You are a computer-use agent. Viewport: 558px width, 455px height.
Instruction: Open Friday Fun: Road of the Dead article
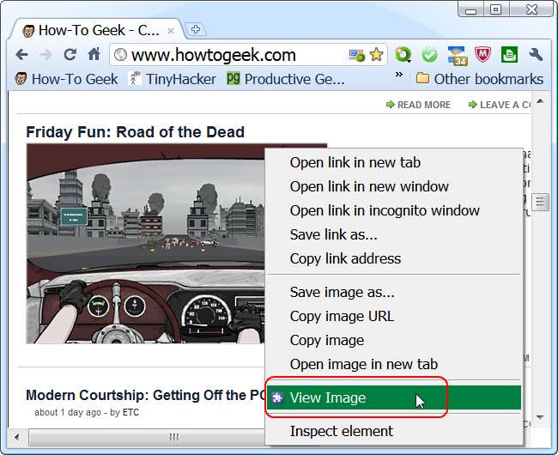point(136,132)
